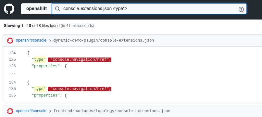Viewport: 262px width, 117px height.
Task: Click "console.navigation/href" value on line 135
Action: pos(80,89)
